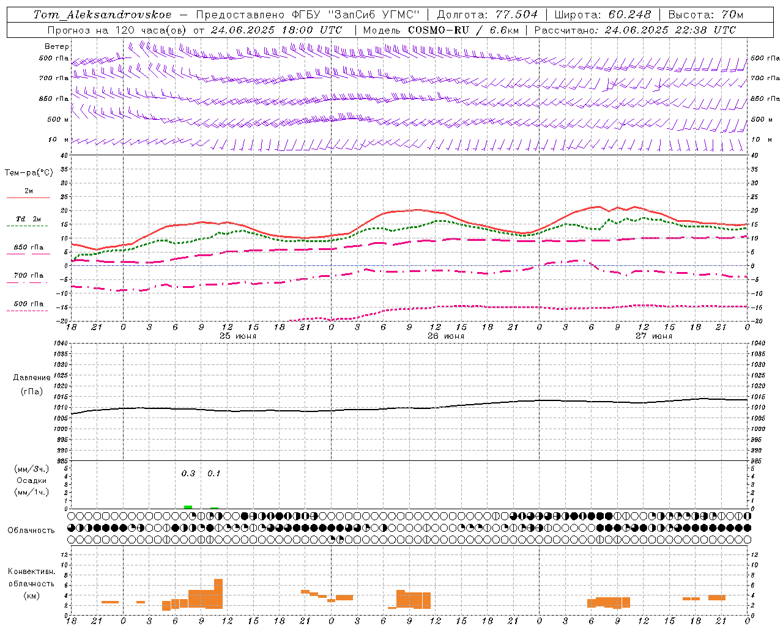Click the station name Tom_Aleksandrovskoe
Image resolution: width=783 pixels, height=626 pixels.
click(x=102, y=15)
